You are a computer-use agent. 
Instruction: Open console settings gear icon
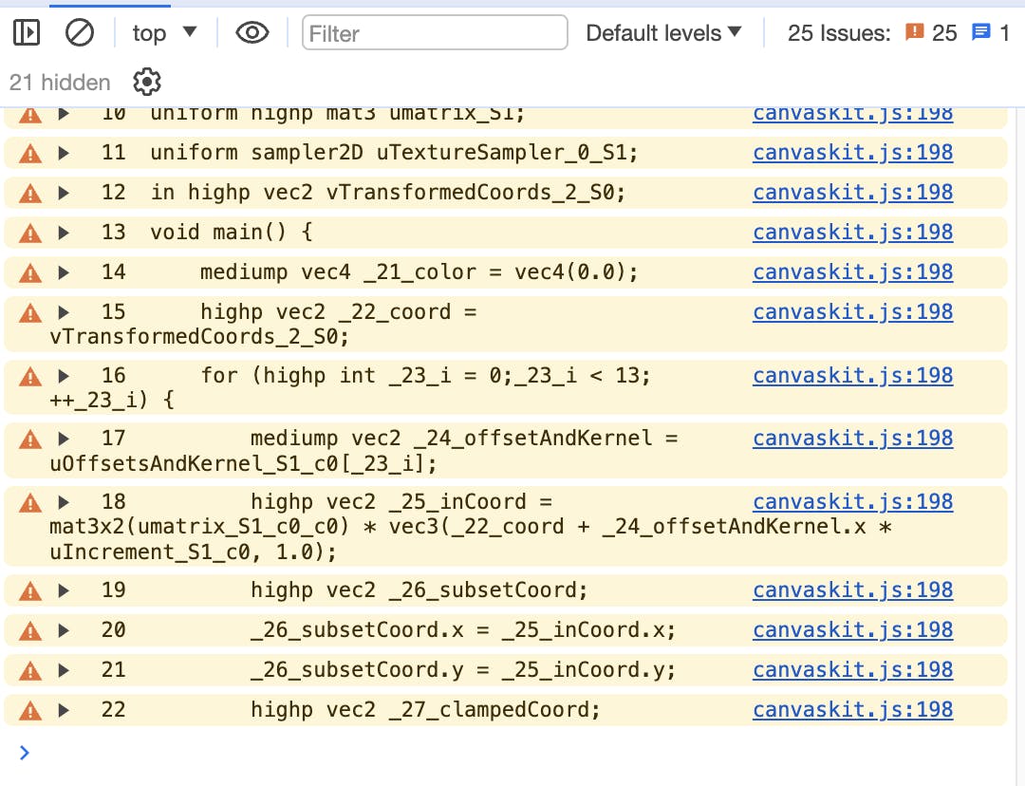[x=147, y=83]
